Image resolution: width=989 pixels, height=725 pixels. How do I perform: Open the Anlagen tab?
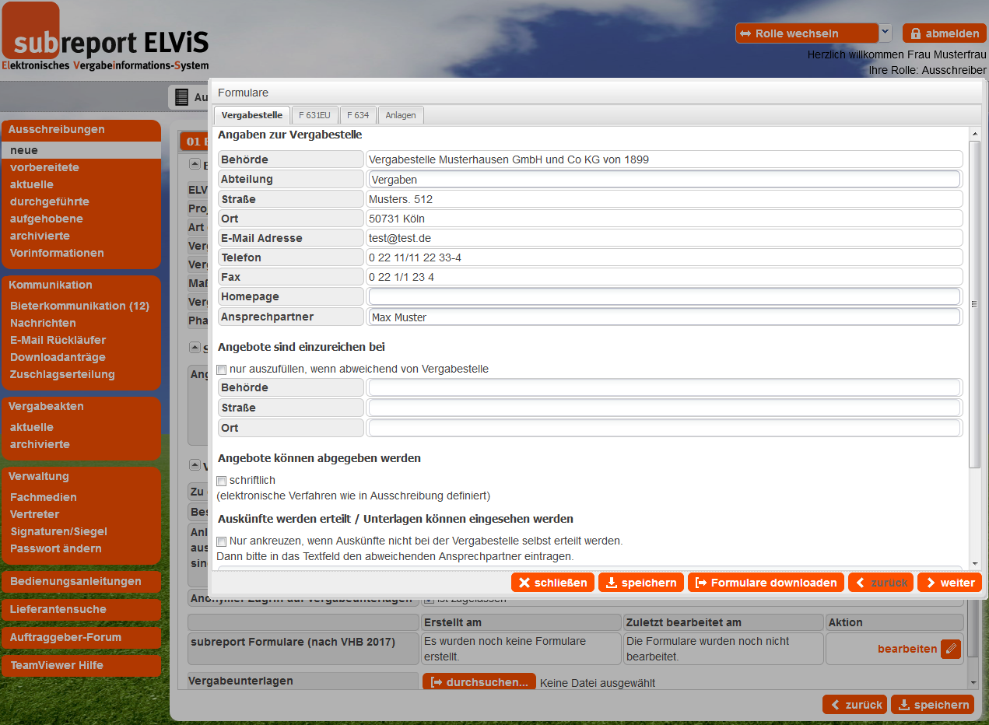[x=400, y=115]
